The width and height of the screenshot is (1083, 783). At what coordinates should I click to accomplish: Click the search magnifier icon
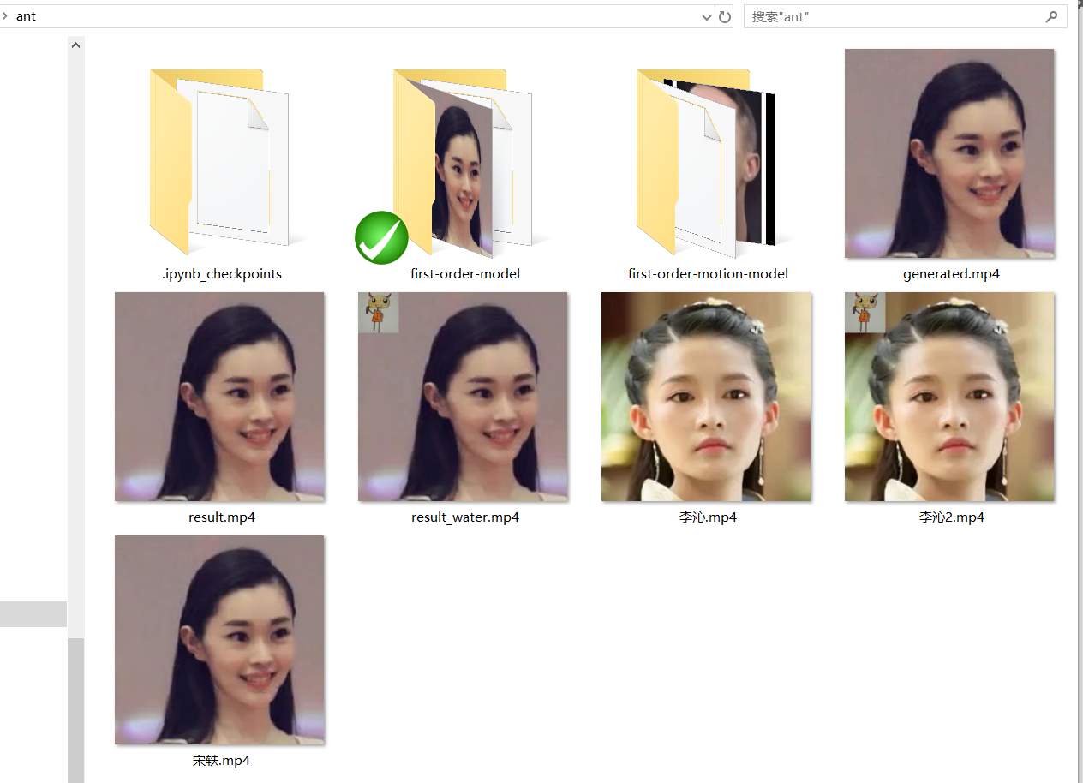1051,16
